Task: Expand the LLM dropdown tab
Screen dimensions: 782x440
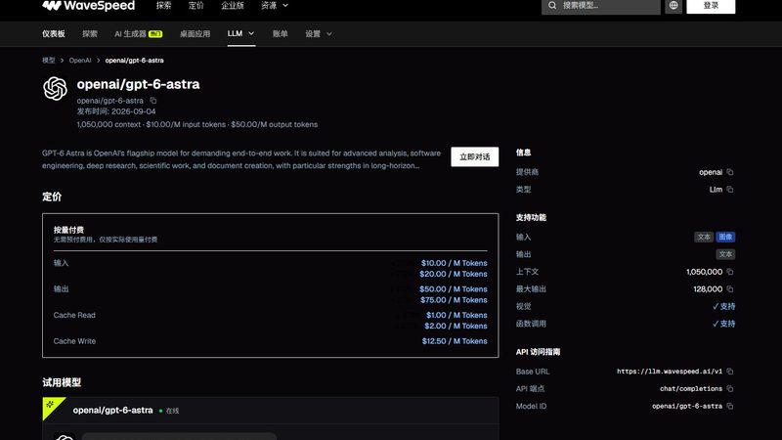Action: [240, 33]
